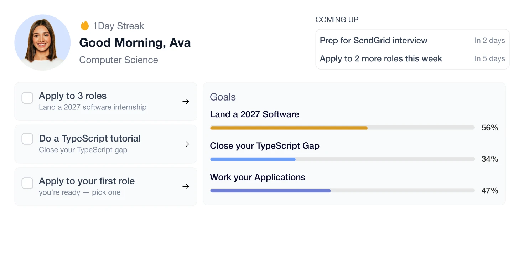Click the Close your TypeScript Gap progress bar
Image resolution: width=524 pixels, height=267 pixels.
click(x=342, y=159)
